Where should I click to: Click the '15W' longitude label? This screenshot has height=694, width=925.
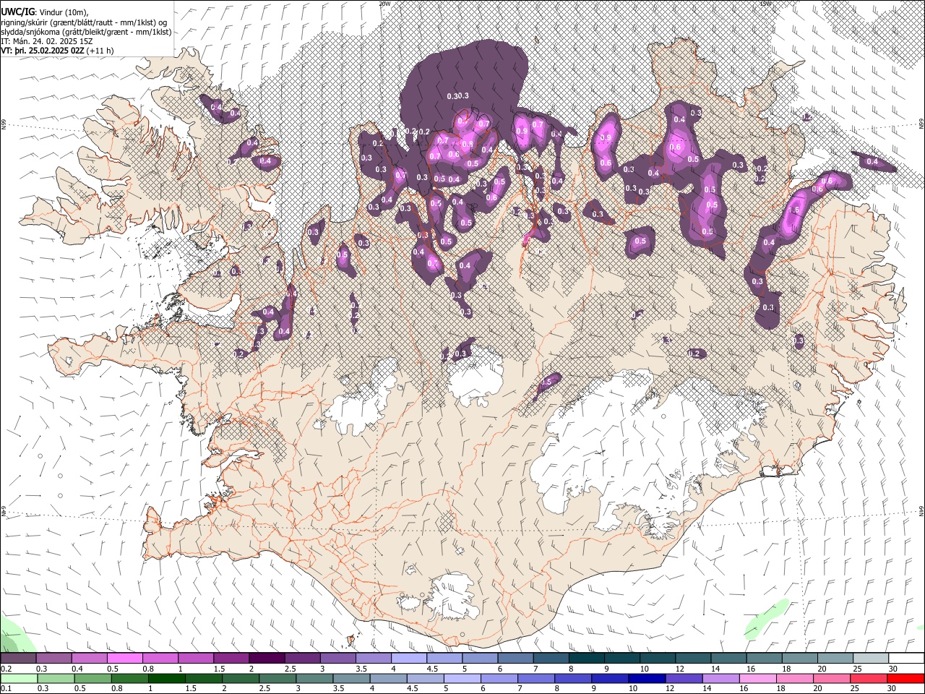765,4
